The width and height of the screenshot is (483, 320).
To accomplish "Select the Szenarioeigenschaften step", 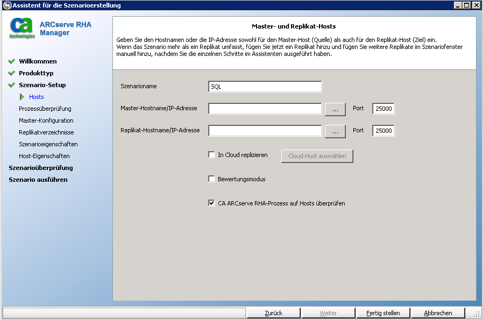I will (48, 144).
